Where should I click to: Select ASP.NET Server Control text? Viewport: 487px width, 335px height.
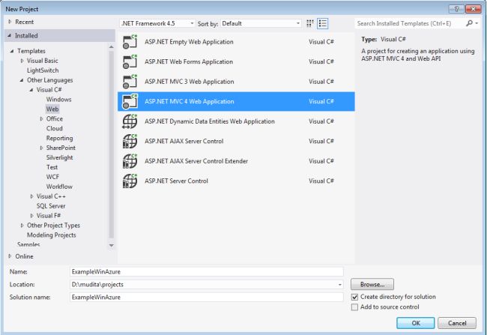(x=176, y=181)
